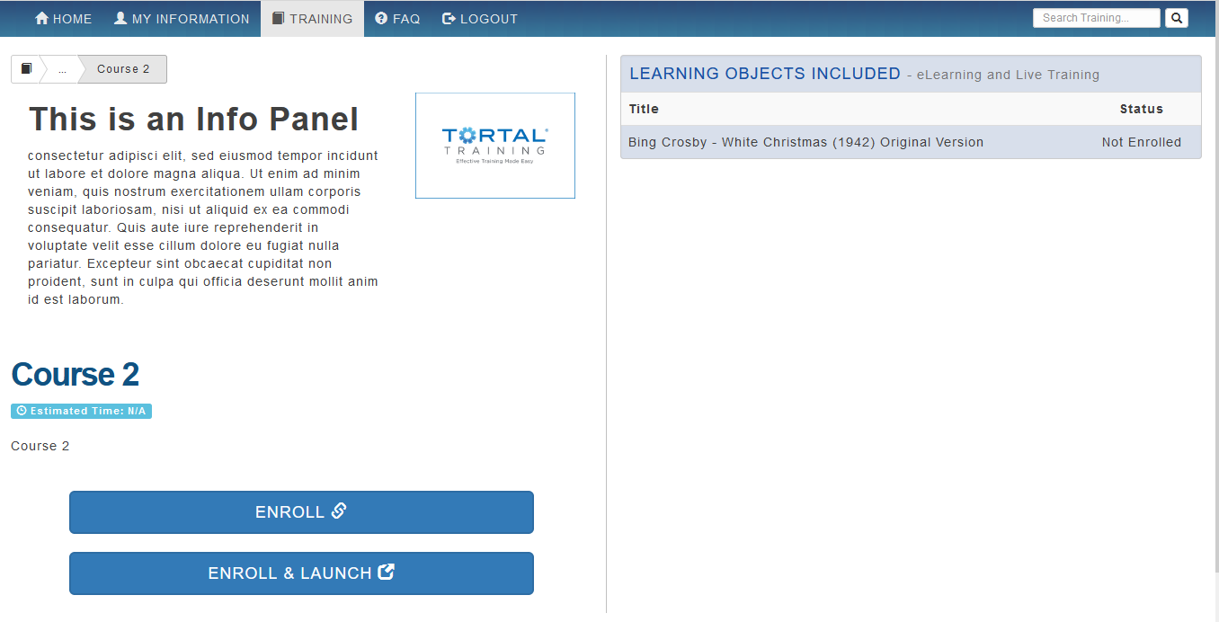Click the Course 2 breadcrumb
The width and height of the screenshot is (1219, 622).
click(123, 69)
